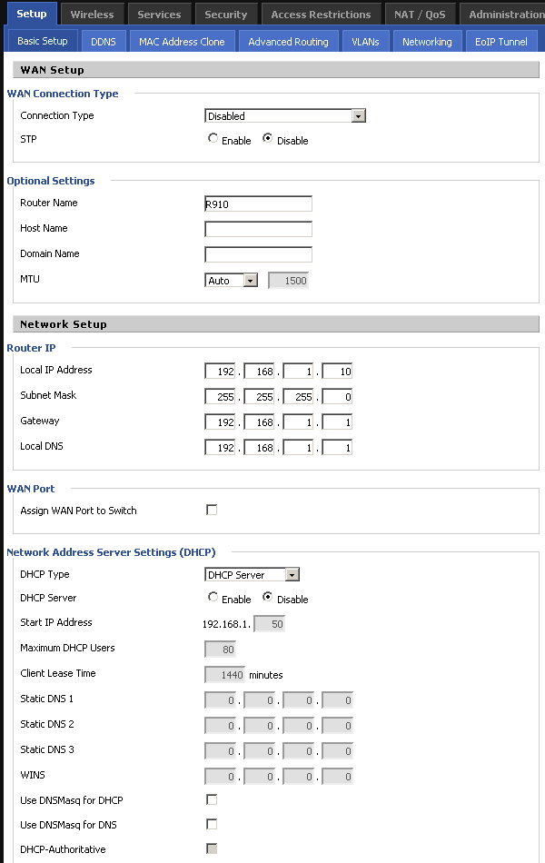The image size is (545, 863).
Task: Click Network Address Server Settings (DHCP) heading
Action: click(x=111, y=552)
